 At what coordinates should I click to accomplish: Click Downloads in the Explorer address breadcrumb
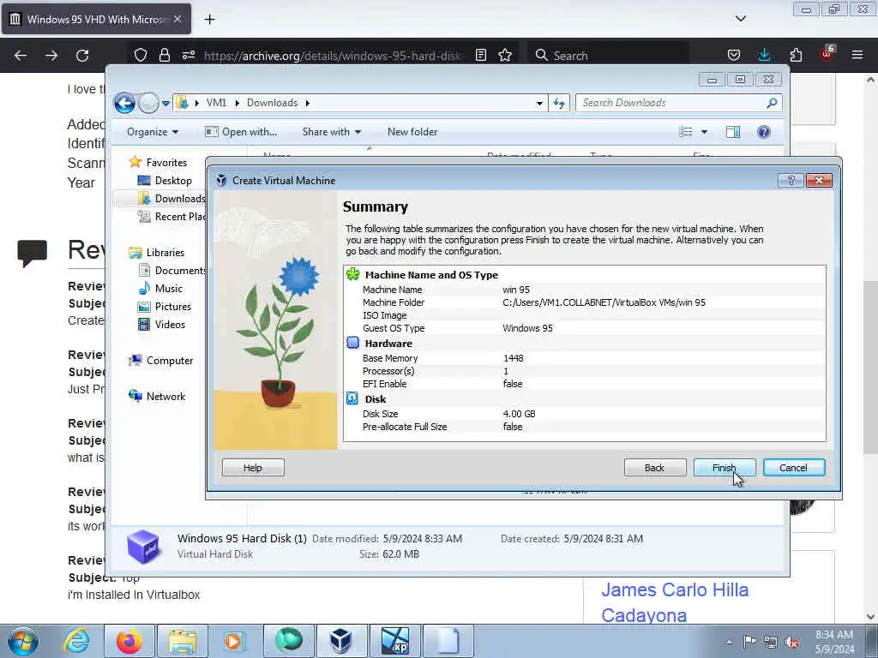tap(272, 103)
